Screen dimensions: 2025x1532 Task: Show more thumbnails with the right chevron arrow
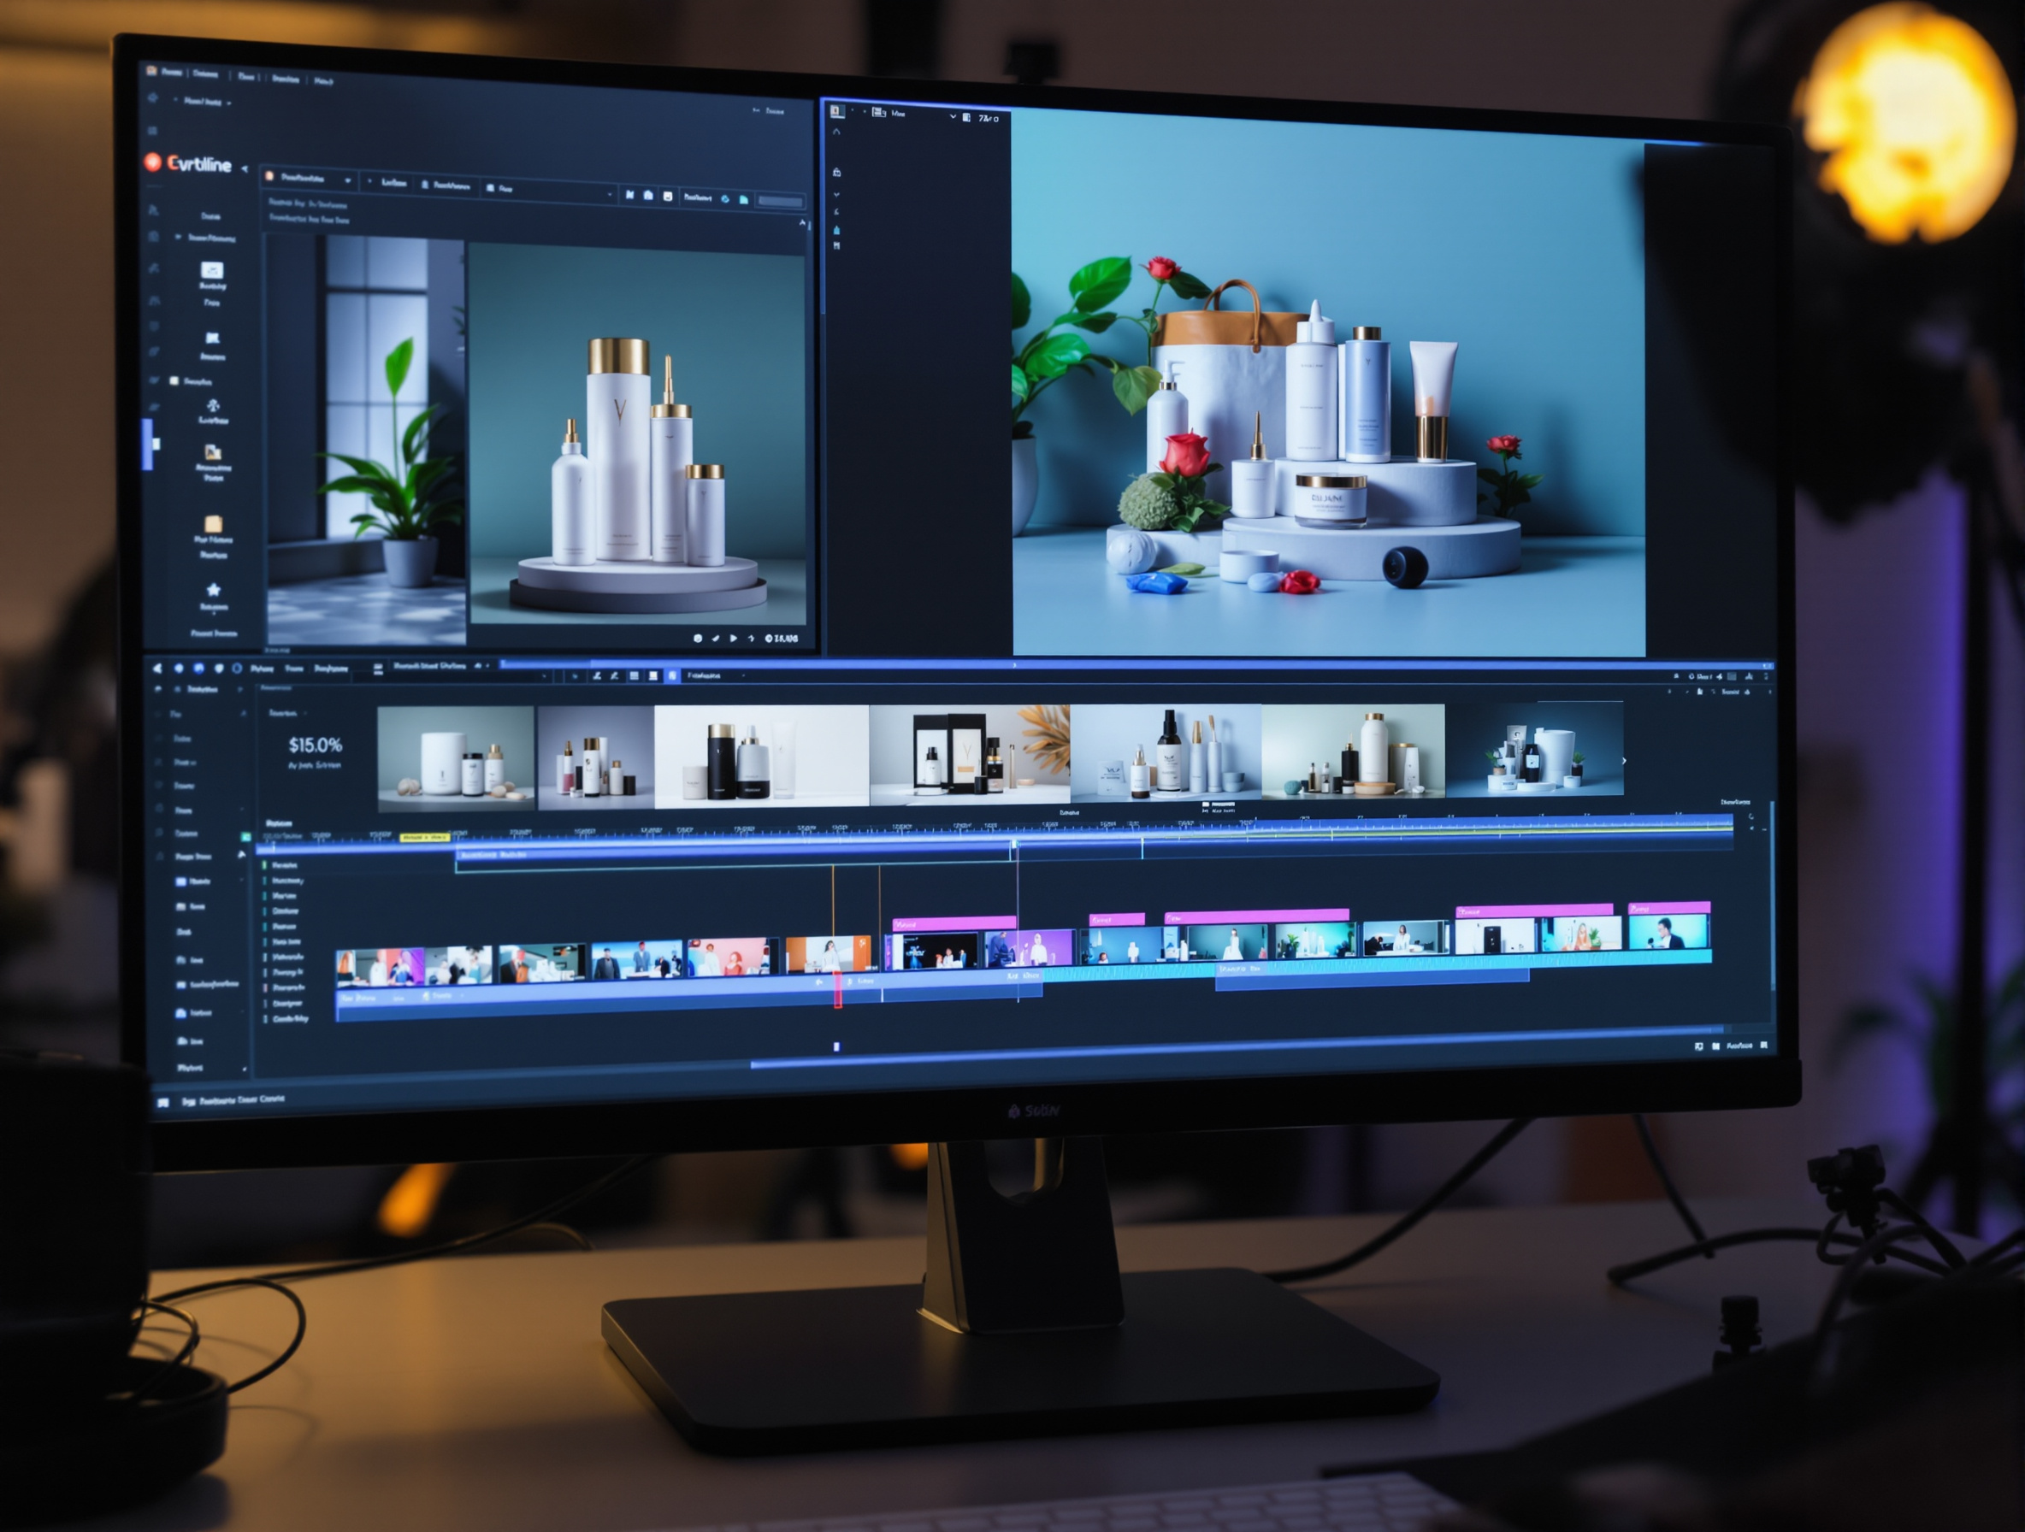pos(1625,761)
